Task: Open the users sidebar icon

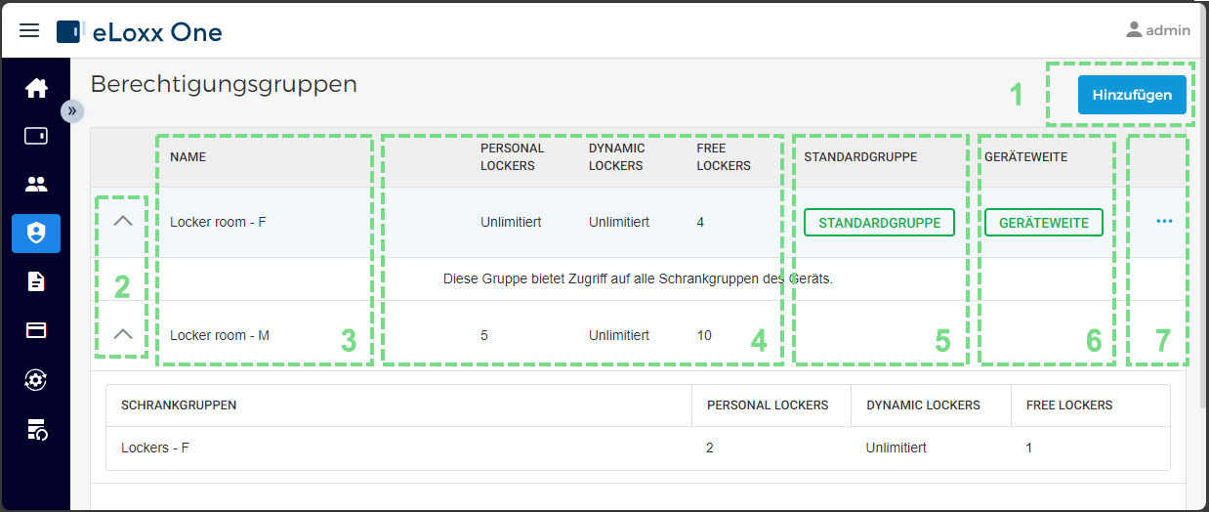Action: tap(36, 184)
